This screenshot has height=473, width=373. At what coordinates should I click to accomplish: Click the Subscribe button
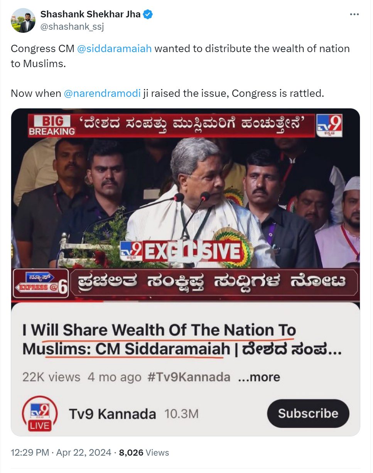point(308,413)
